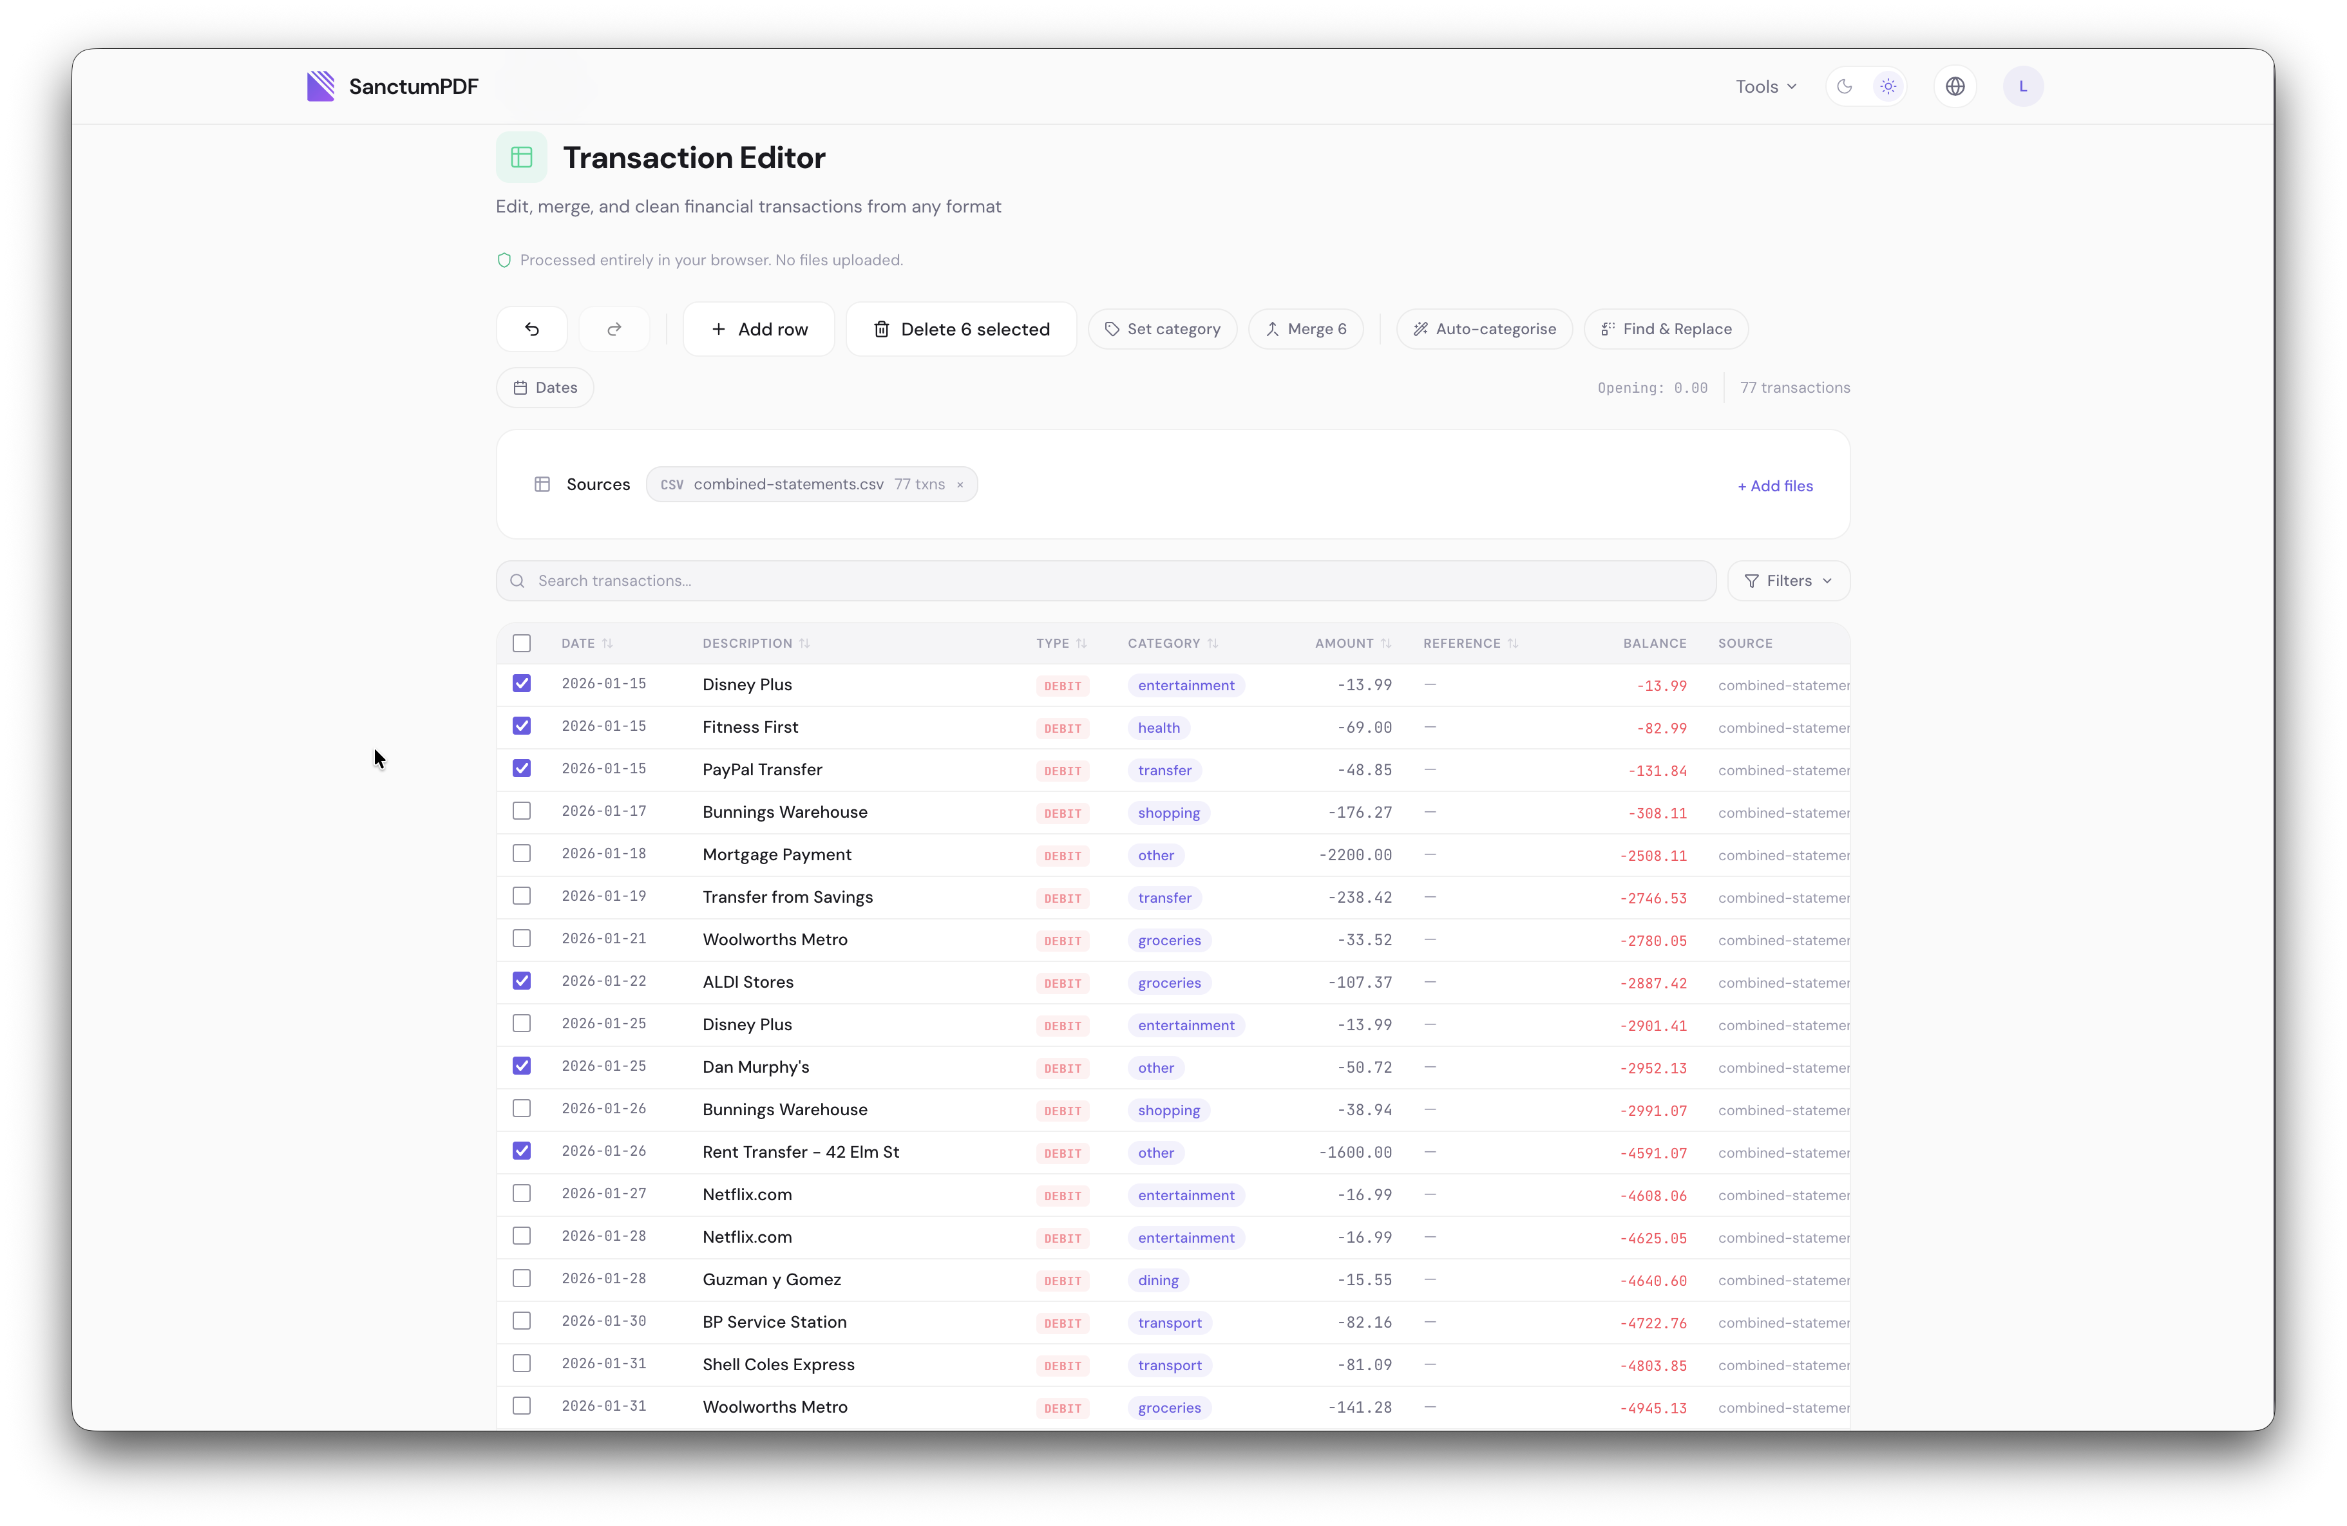Click the Sources table icon

pyautogui.click(x=542, y=484)
